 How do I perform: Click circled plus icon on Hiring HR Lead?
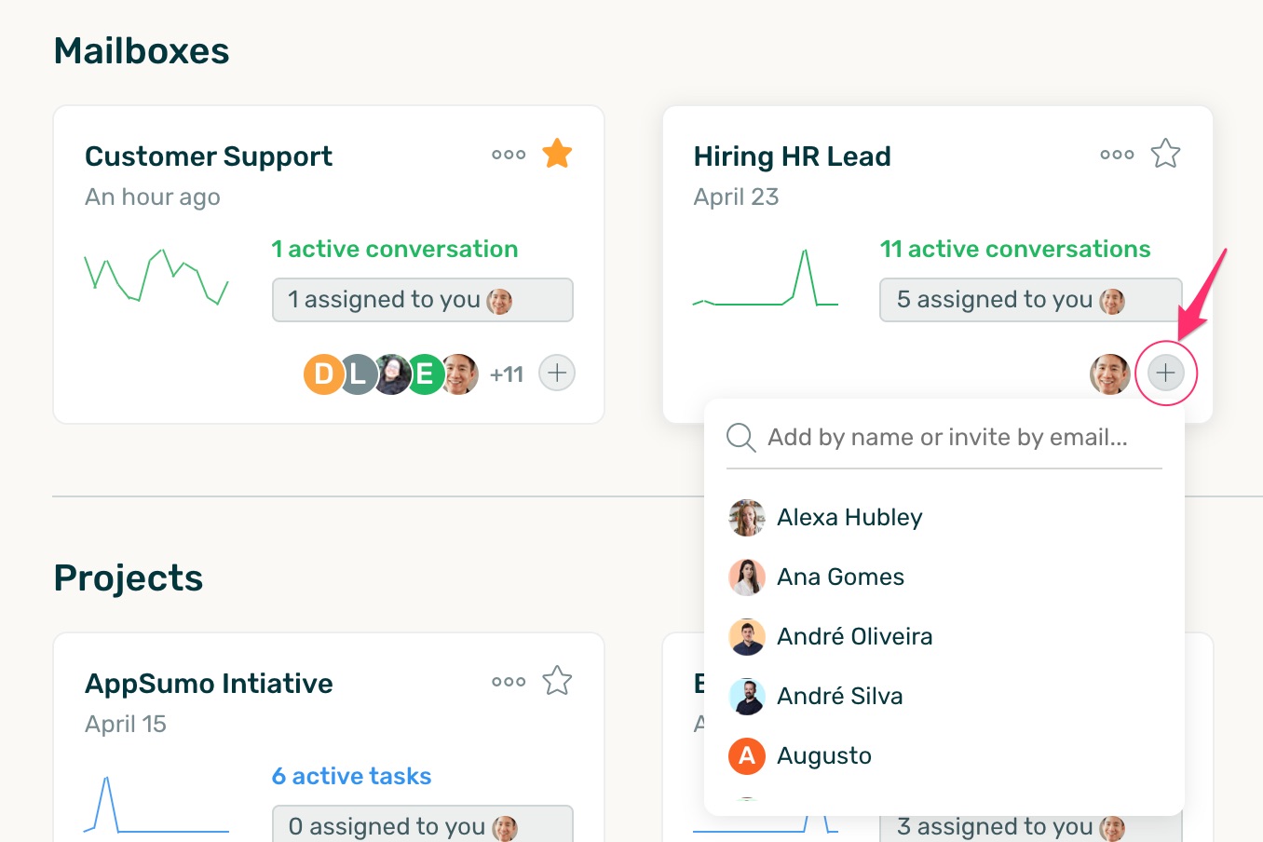(x=1165, y=373)
